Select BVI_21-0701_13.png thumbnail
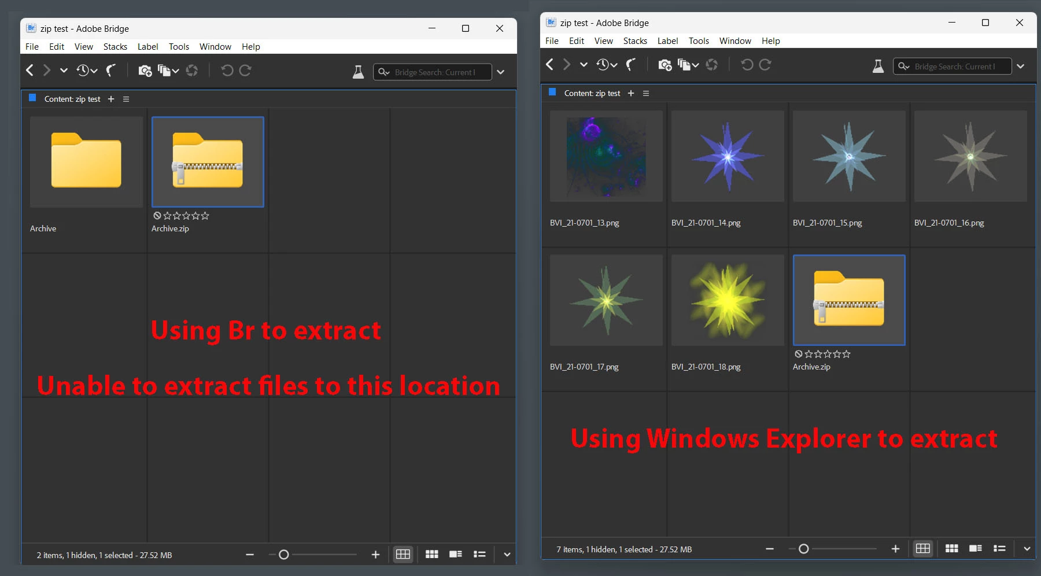This screenshot has height=576, width=1041. 606,156
